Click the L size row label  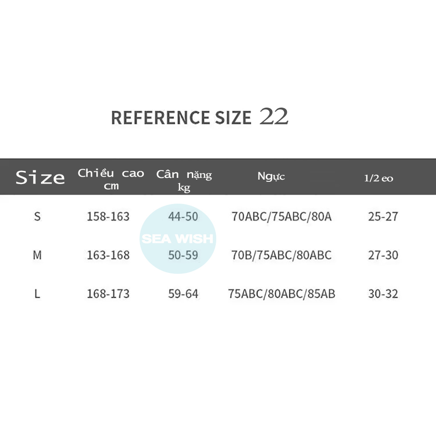pos(37,294)
